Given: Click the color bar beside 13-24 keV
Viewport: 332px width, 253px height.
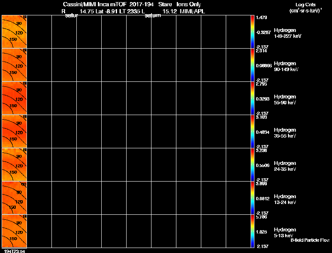Looking at the screenshot, I should pos(252,198).
